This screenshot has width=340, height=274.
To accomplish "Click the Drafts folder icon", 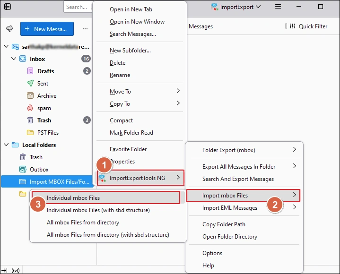I will coord(30,71).
